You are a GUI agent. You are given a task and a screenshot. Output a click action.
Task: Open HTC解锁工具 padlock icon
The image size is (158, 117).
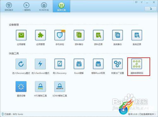[x=40, y=86]
